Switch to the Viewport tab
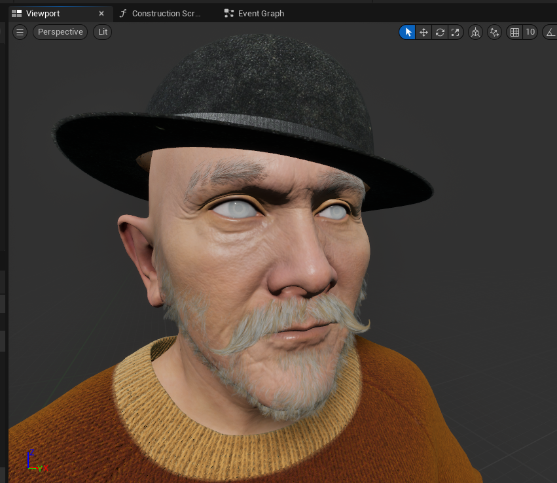 (x=43, y=14)
